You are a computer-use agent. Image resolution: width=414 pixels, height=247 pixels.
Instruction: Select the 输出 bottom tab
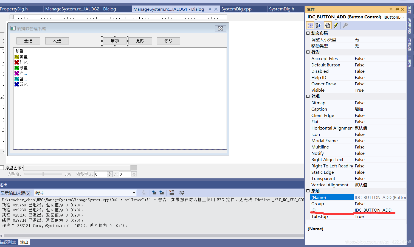tap(24, 242)
